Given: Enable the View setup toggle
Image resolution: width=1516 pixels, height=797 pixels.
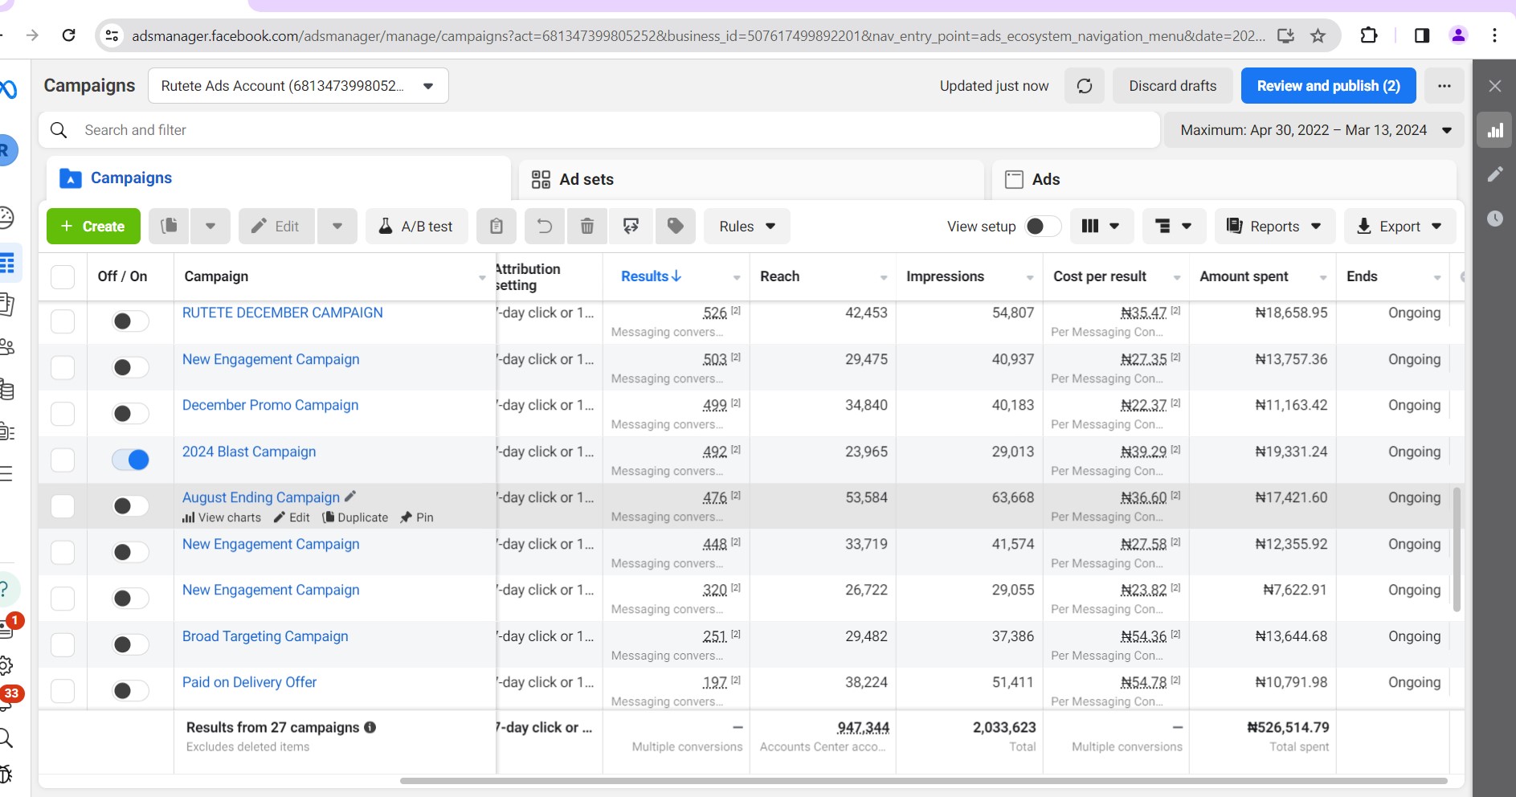Looking at the screenshot, I should [x=1042, y=227].
